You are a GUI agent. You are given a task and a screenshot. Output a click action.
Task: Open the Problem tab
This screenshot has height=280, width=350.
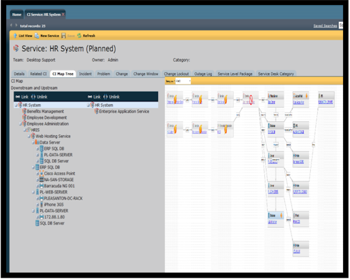104,74
